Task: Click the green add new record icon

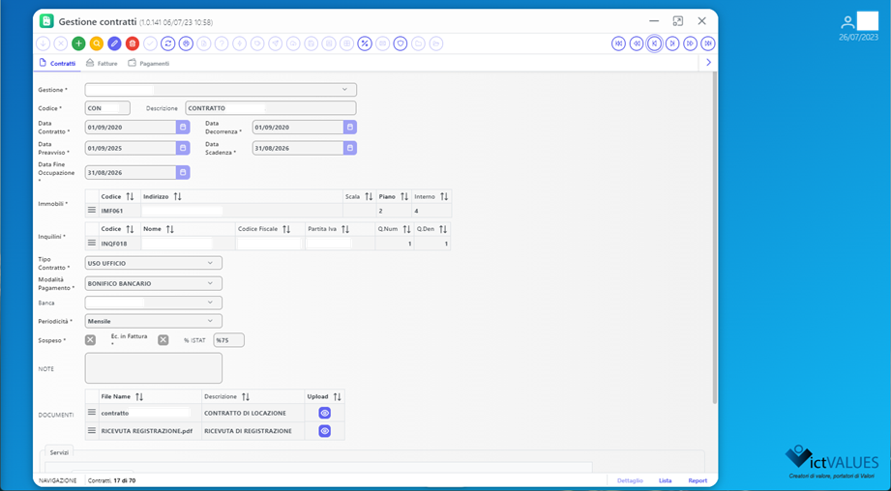Action: pyautogui.click(x=78, y=43)
